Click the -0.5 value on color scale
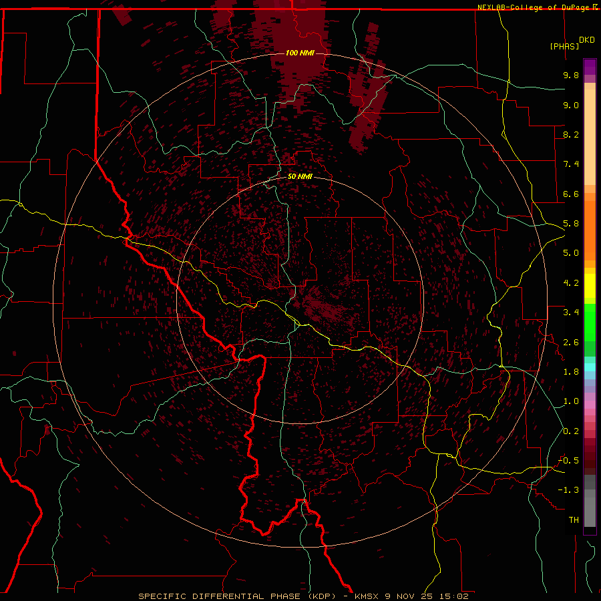 568,461
